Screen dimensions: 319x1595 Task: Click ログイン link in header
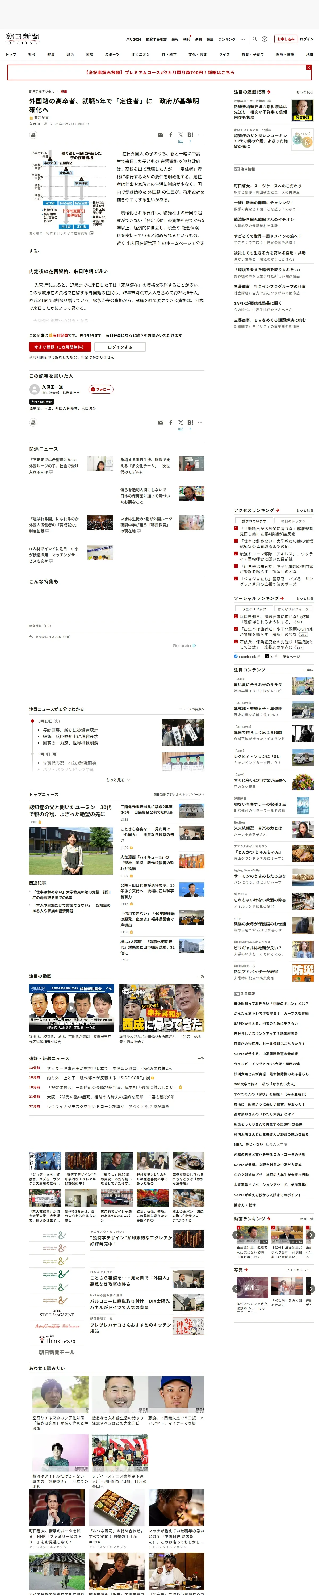coord(307,39)
